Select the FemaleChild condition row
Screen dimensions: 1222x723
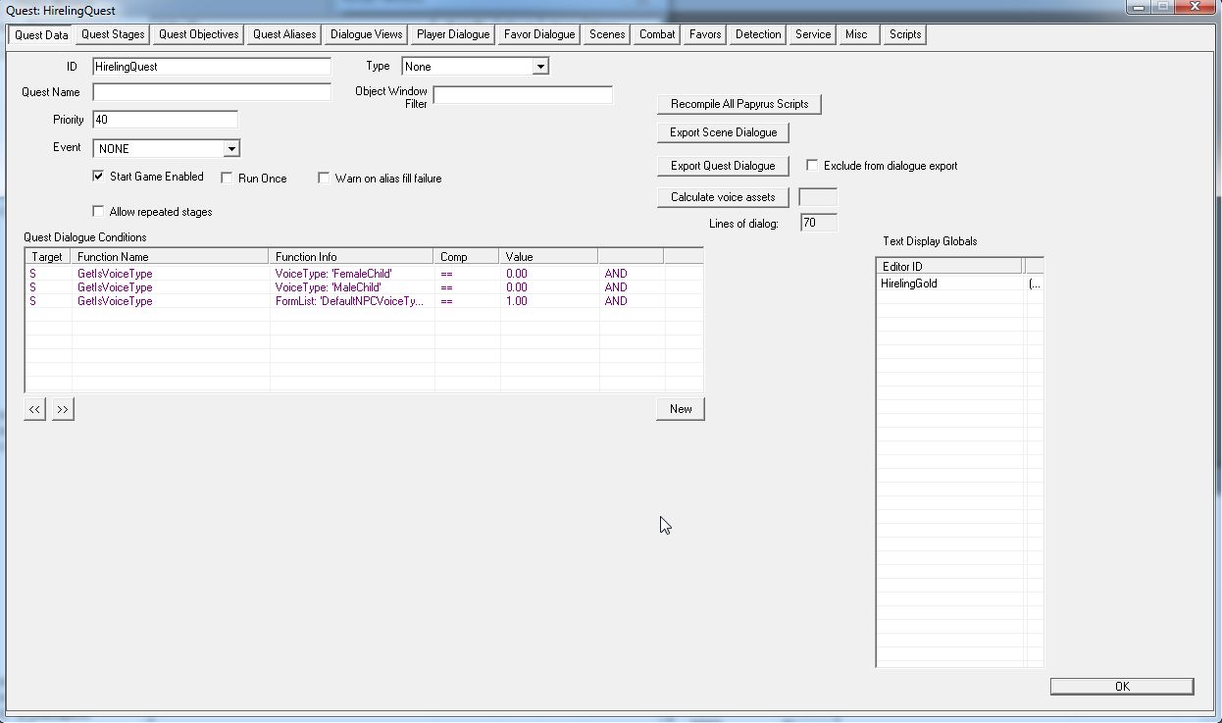(x=363, y=274)
